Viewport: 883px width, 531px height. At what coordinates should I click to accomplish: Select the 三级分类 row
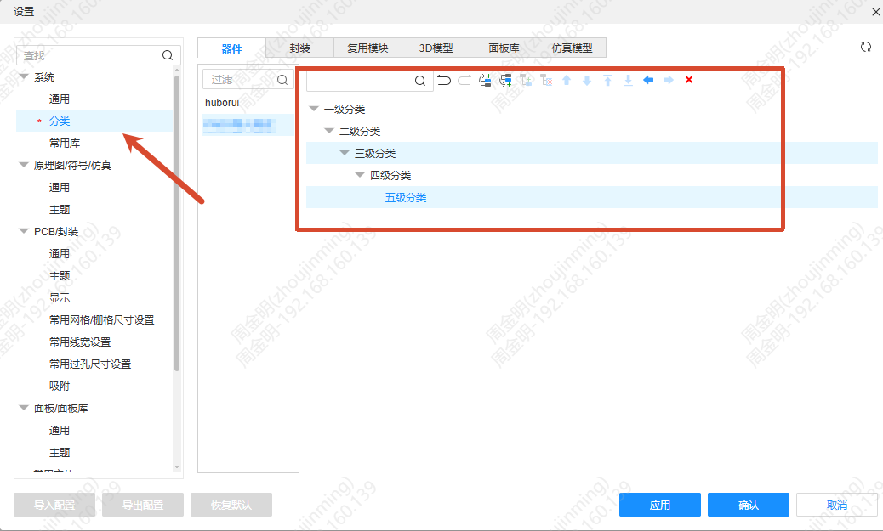592,153
